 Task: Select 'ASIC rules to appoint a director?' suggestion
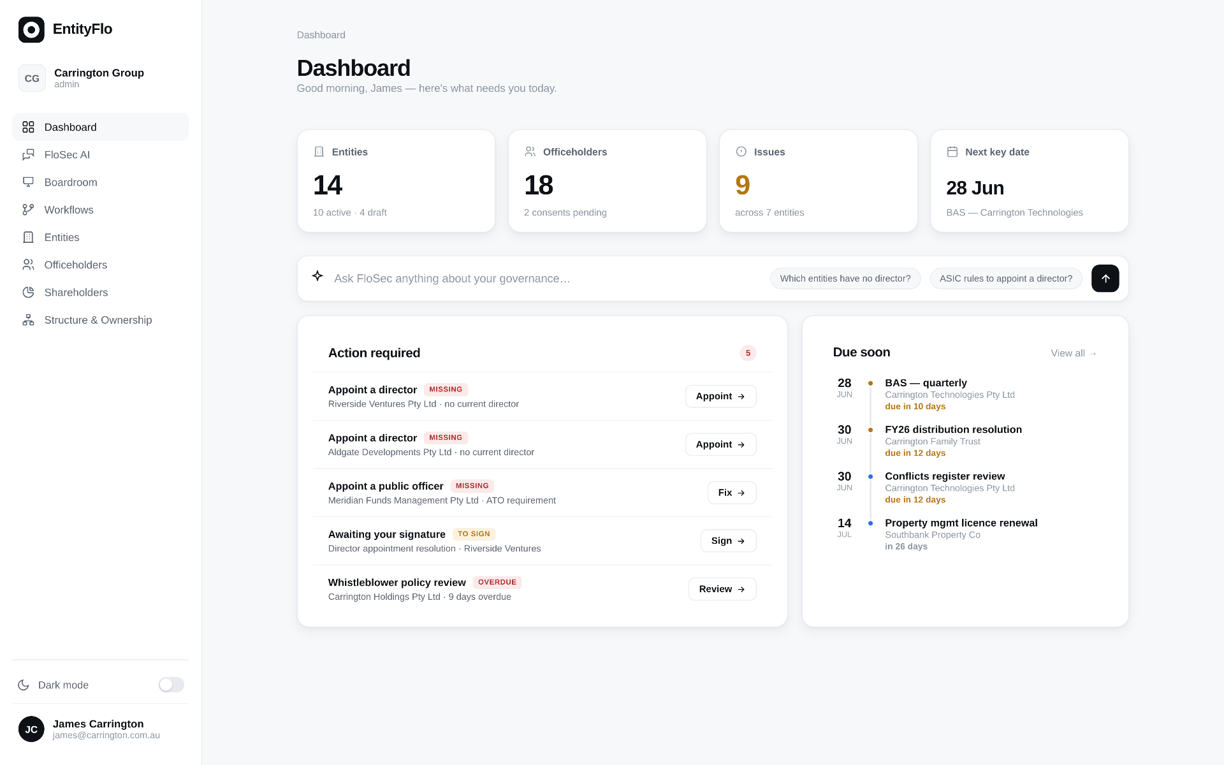[1006, 279]
